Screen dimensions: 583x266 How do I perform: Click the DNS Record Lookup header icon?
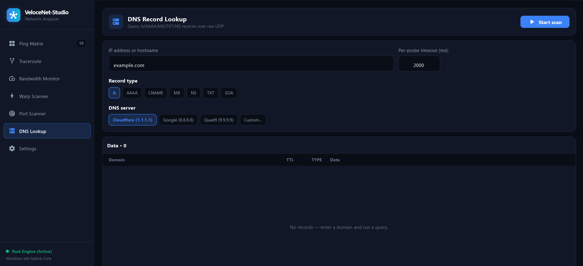116,22
